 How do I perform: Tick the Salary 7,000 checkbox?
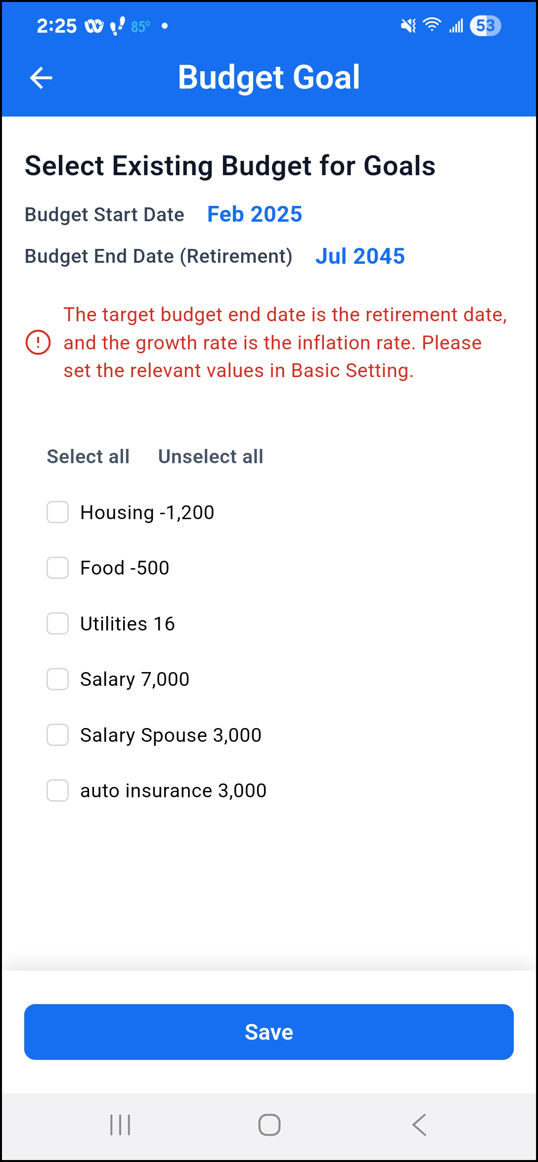pos(58,679)
